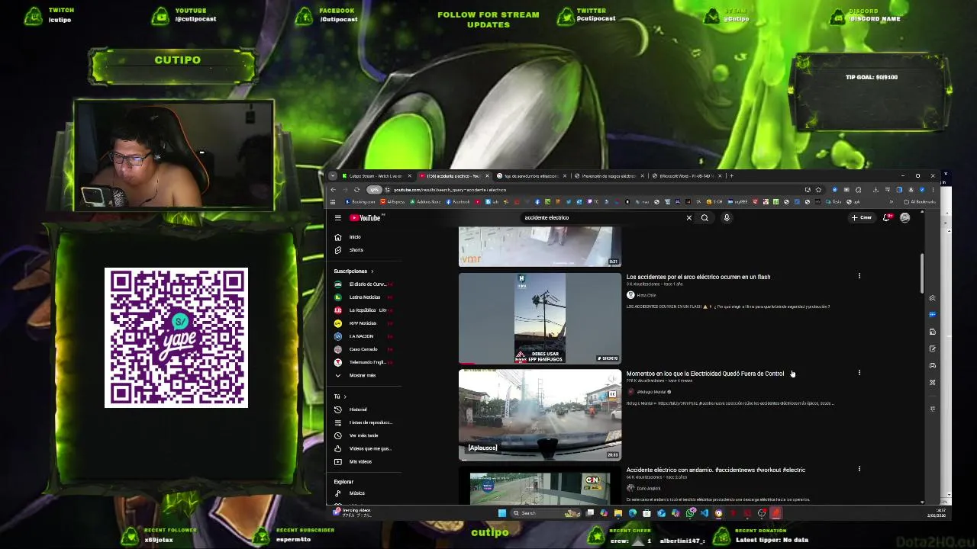Click the browser back arrow

(x=334, y=190)
